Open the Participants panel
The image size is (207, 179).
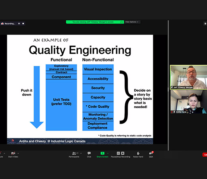[74, 155]
